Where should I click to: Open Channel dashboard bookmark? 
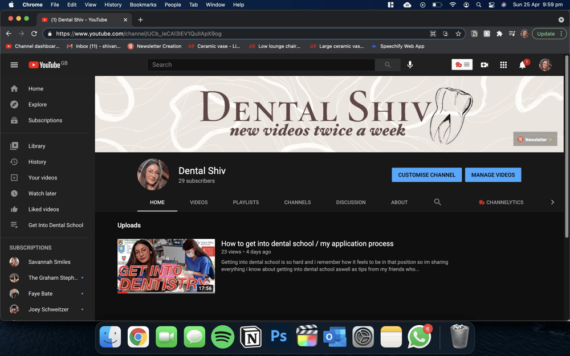click(32, 46)
